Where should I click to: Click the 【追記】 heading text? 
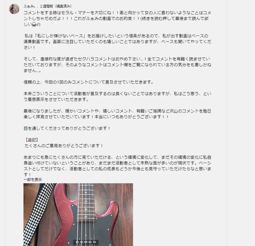point(31,140)
